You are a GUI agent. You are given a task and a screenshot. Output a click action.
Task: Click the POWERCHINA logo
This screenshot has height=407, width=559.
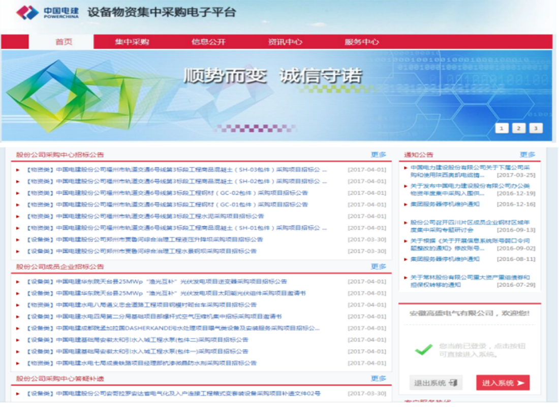[x=47, y=13]
